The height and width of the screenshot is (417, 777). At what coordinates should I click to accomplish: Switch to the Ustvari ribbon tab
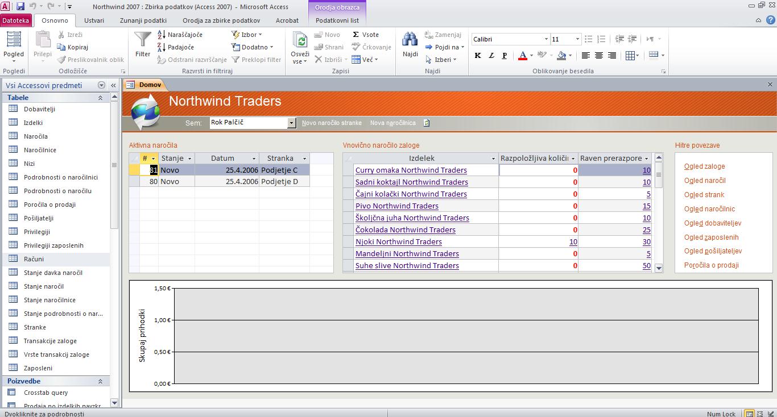pyautogui.click(x=94, y=20)
